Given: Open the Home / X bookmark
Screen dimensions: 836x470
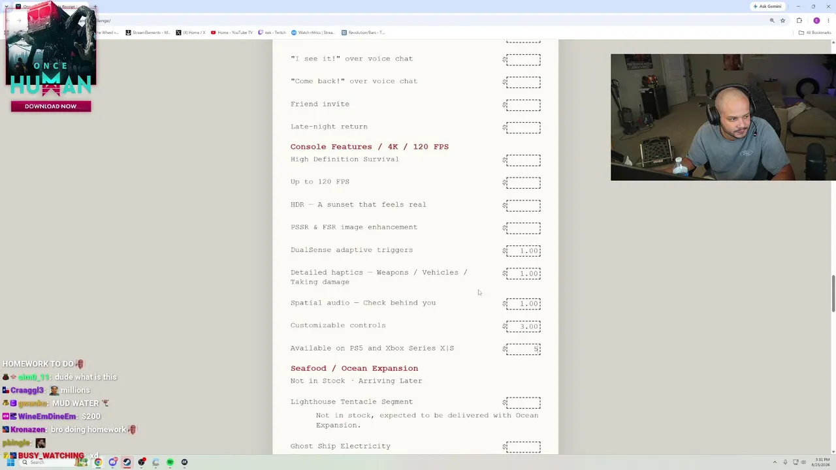Looking at the screenshot, I should (x=191, y=33).
